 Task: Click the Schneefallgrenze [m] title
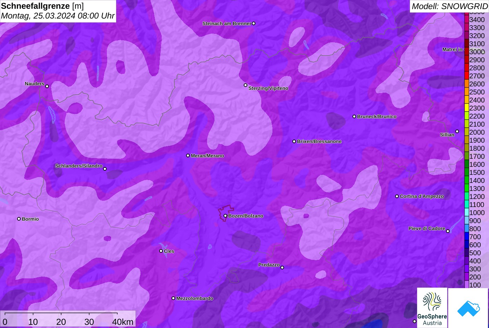(x=42, y=6)
